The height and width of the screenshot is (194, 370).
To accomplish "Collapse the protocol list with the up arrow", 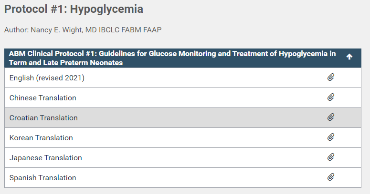I will (x=349, y=57).
